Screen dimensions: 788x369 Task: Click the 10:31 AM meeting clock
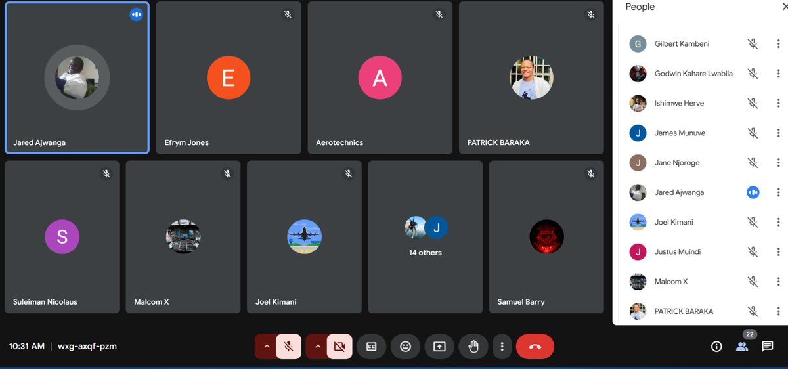27,346
